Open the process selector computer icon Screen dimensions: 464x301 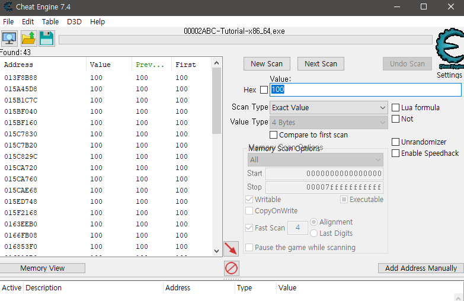[x=9, y=39]
